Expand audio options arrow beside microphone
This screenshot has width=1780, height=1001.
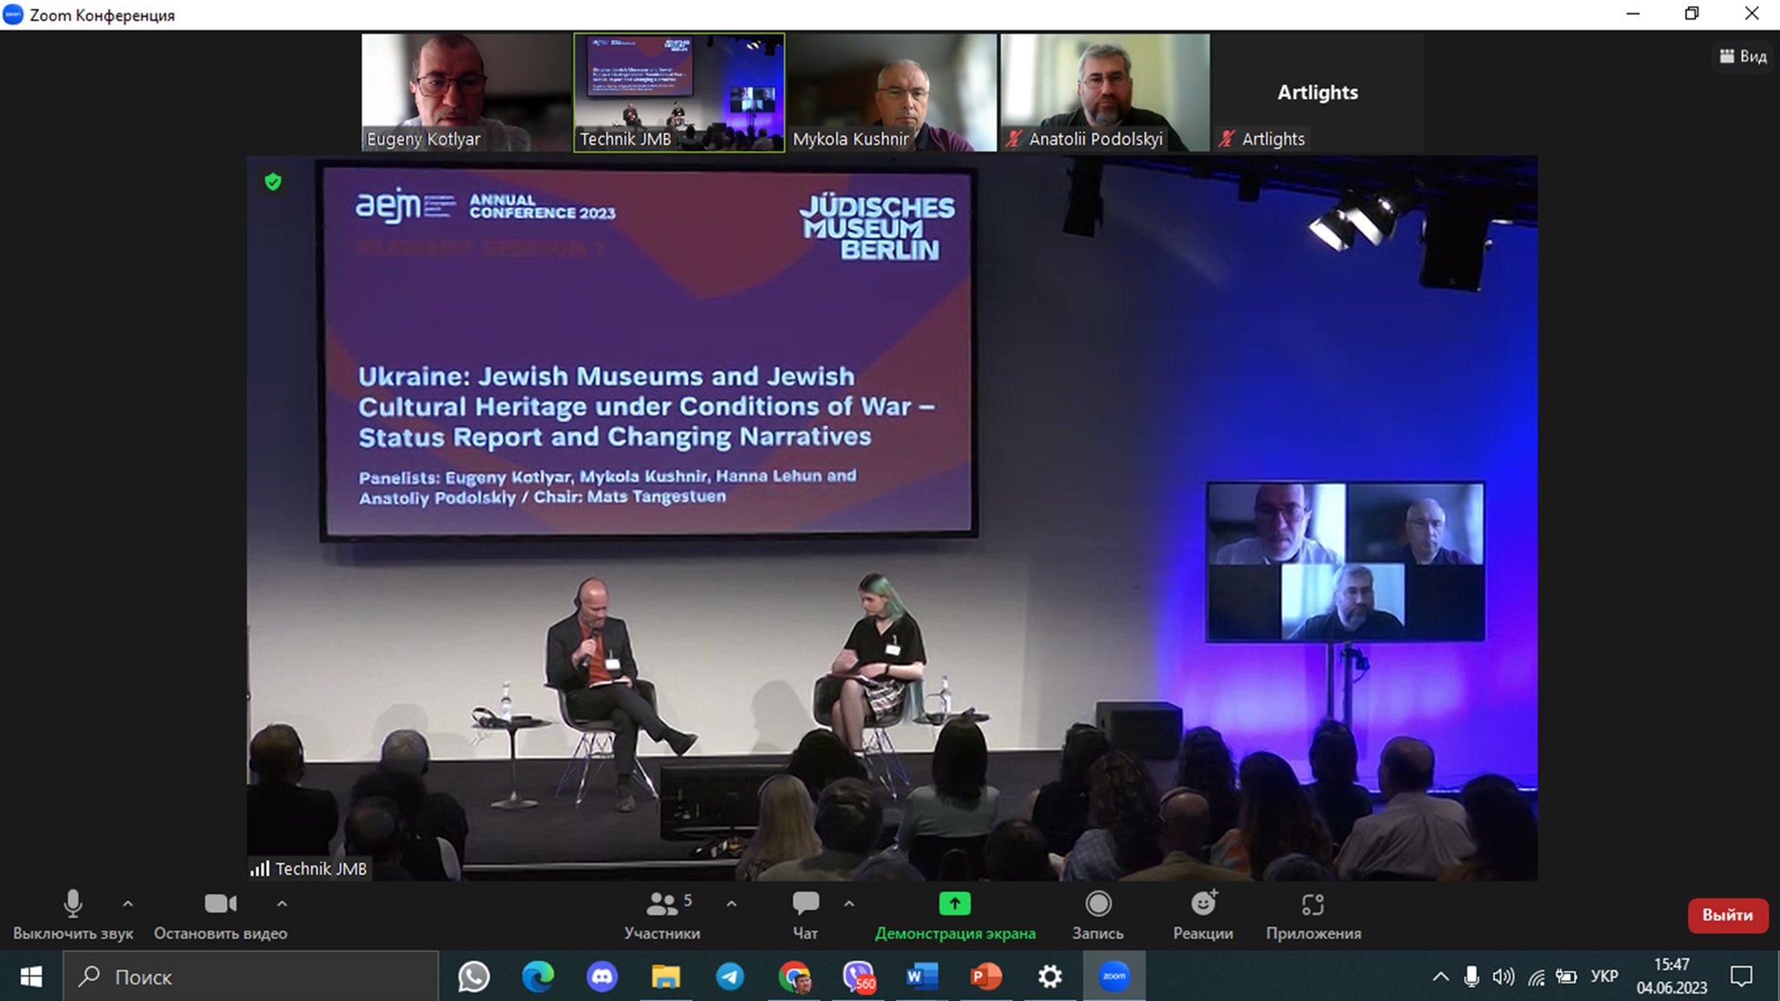point(128,904)
